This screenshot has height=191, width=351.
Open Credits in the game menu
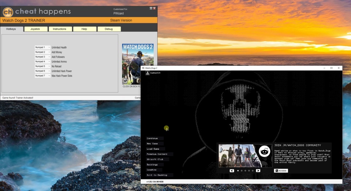tap(155, 170)
